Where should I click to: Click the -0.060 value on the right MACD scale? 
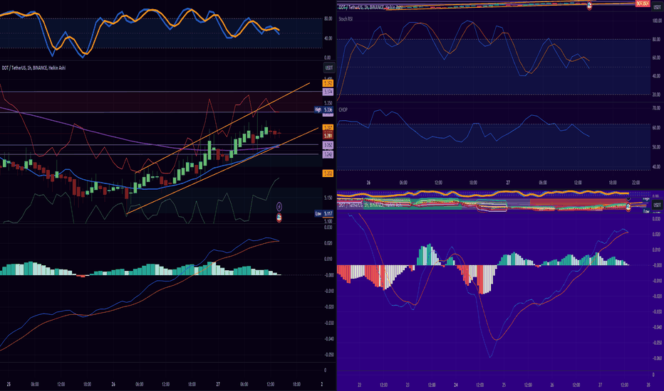coord(657,358)
